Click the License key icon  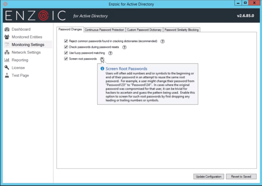7,68
